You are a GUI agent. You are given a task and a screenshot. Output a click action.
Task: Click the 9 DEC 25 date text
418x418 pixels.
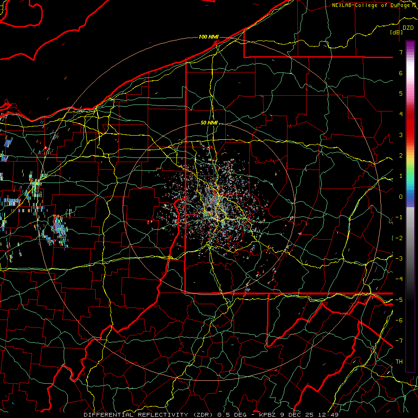(298, 415)
